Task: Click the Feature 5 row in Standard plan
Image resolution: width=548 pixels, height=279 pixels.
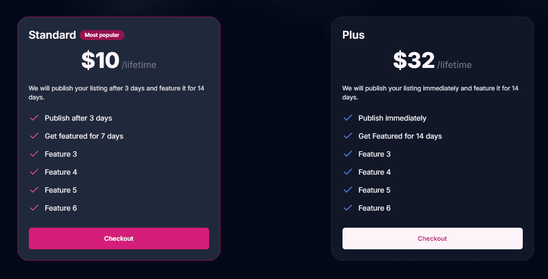Action: click(61, 190)
